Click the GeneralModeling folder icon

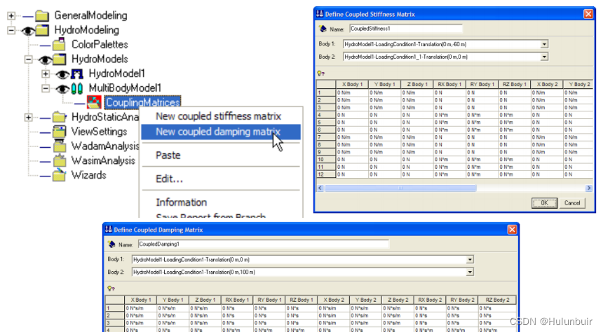click(42, 15)
